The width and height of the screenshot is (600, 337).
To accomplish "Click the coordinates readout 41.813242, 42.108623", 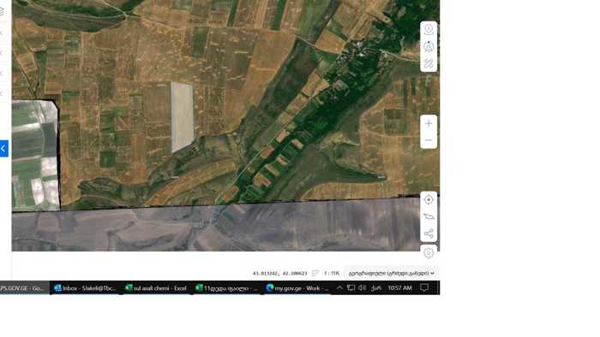I will click(279, 273).
